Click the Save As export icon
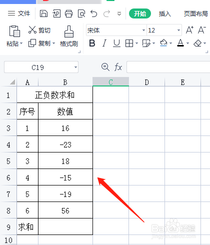210x245 pixels. pyautogui.click(x=56, y=13)
